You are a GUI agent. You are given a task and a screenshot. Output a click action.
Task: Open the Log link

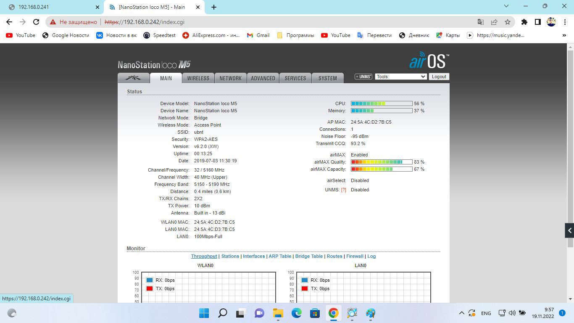click(371, 256)
